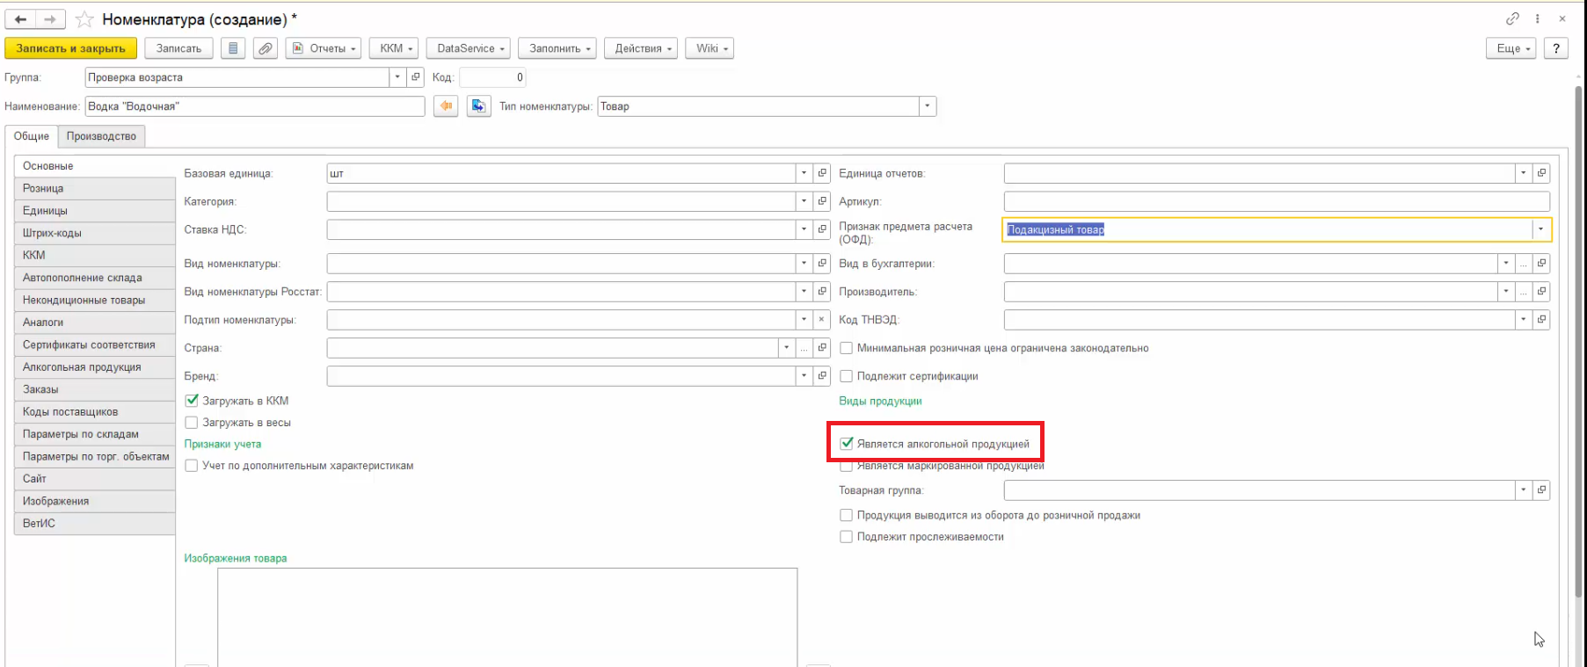Screen dimensions: 1587x667
Task: Click the Записать button
Action: [x=178, y=48]
